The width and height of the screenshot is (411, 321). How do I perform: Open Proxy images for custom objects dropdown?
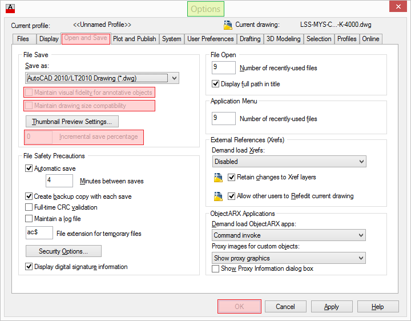[x=289, y=258]
